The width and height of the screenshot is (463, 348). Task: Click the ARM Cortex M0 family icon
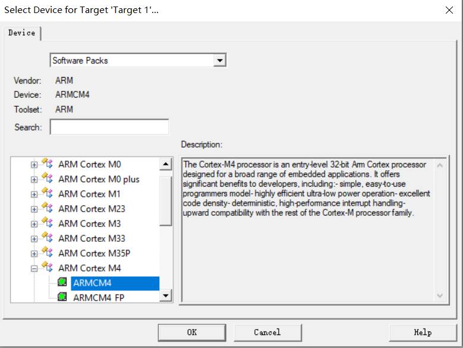pyautogui.click(x=47, y=163)
